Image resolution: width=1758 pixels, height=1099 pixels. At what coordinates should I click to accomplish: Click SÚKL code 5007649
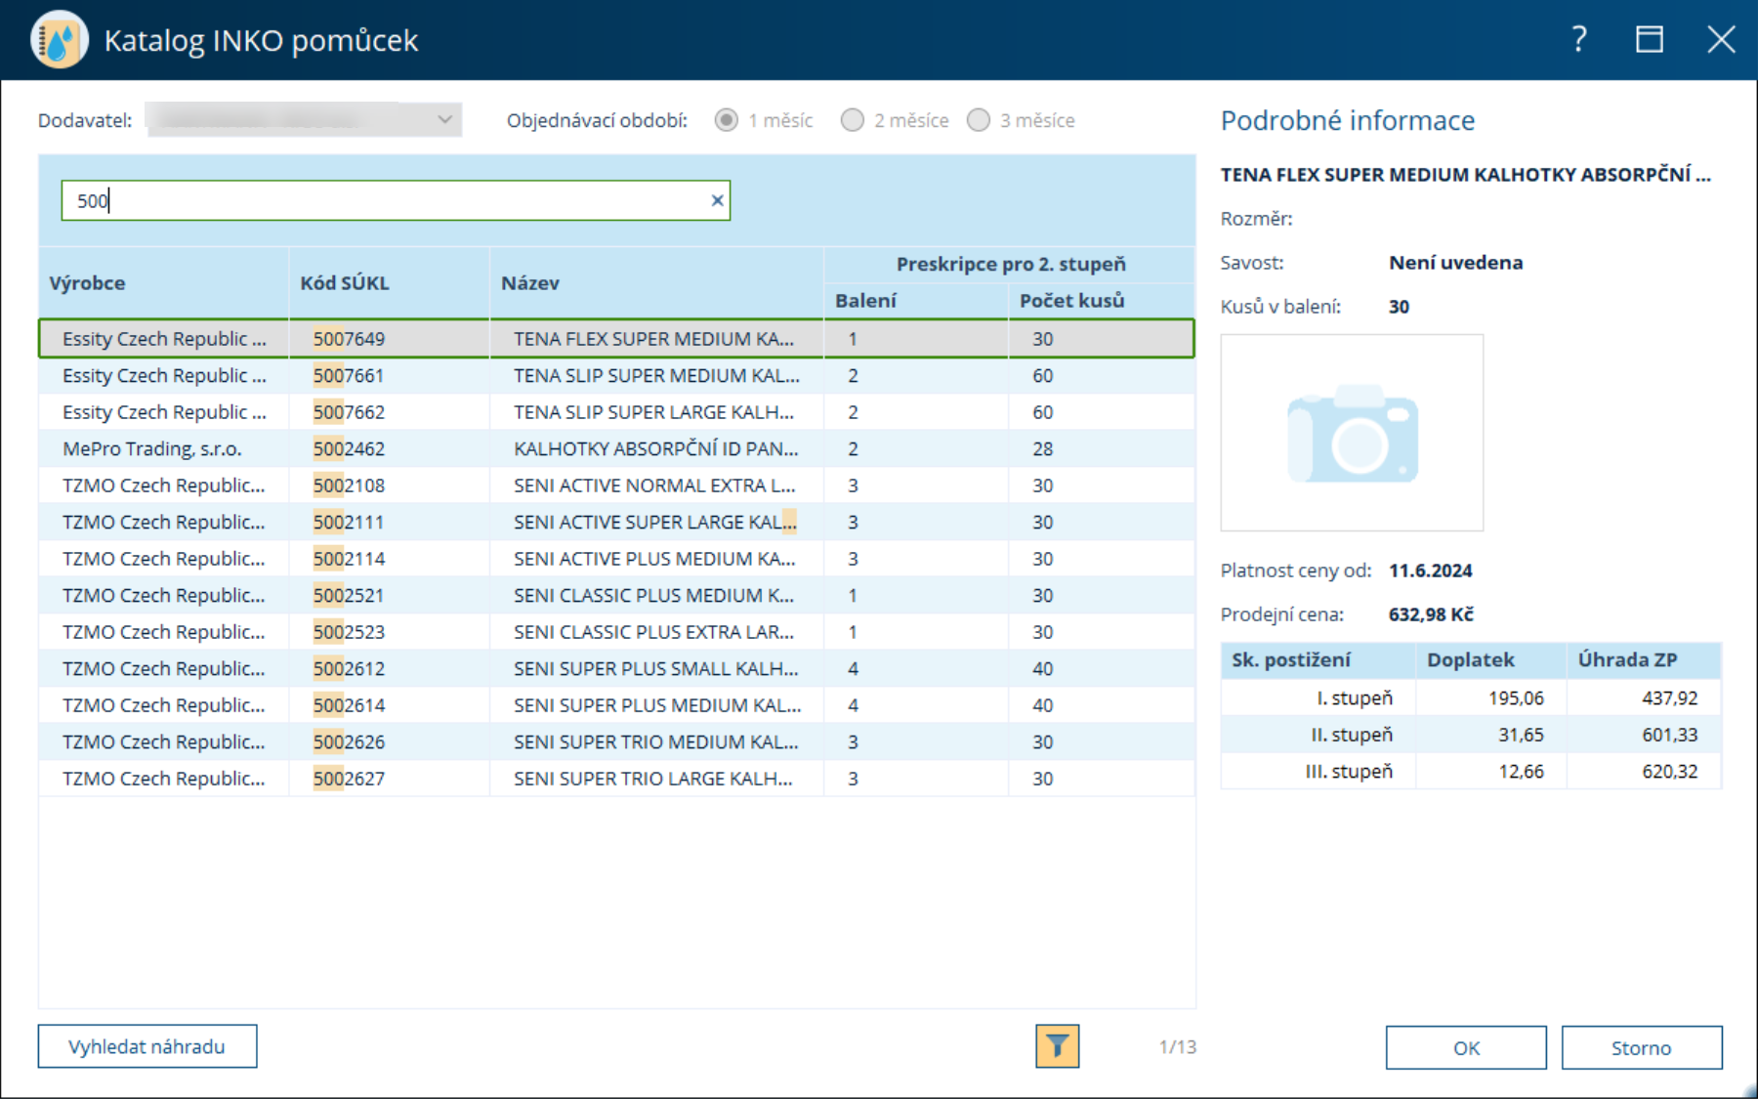coord(349,339)
